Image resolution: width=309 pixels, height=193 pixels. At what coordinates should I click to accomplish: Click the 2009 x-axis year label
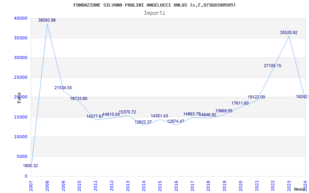63,186
